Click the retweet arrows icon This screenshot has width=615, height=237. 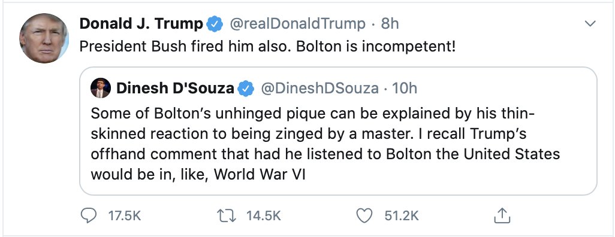227,215
